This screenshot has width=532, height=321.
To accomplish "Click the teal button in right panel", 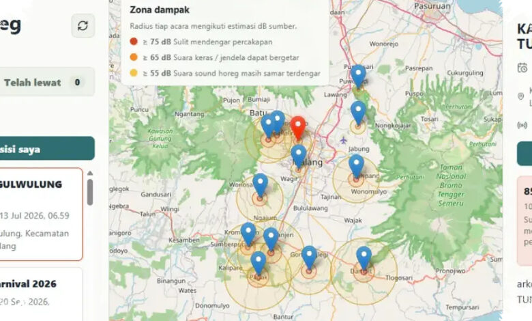I will pos(524,154).
